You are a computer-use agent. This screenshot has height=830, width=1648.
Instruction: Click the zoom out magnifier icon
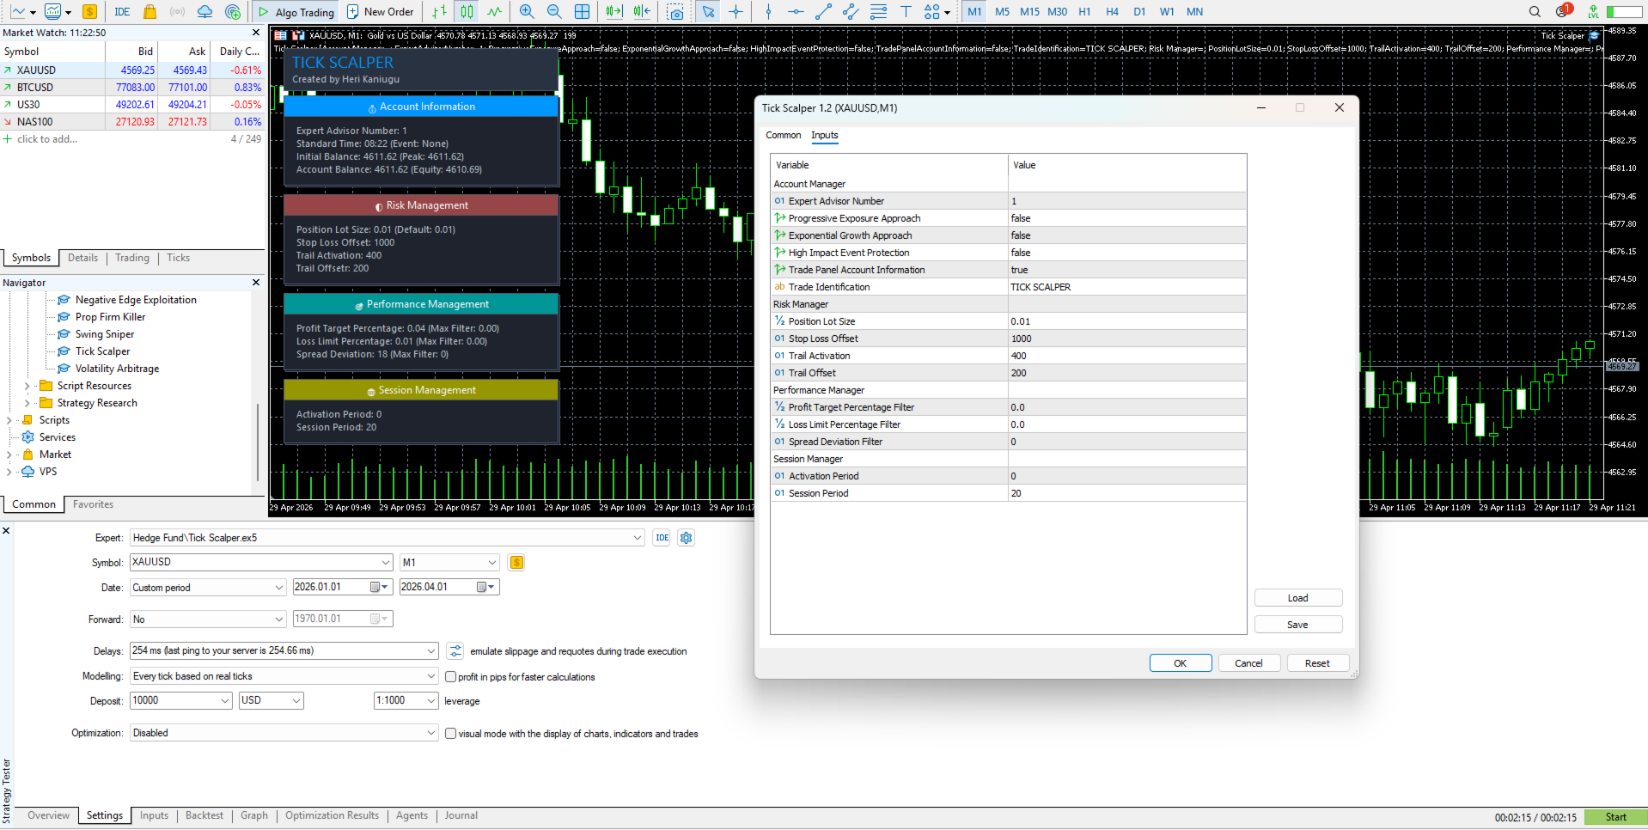click(x=554, y=12)
